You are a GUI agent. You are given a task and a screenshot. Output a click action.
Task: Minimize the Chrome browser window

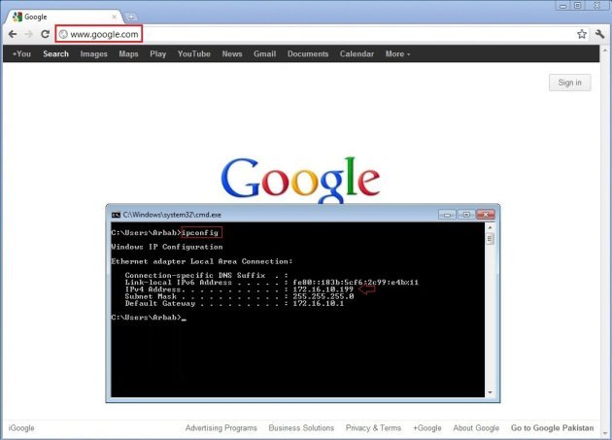562,6
